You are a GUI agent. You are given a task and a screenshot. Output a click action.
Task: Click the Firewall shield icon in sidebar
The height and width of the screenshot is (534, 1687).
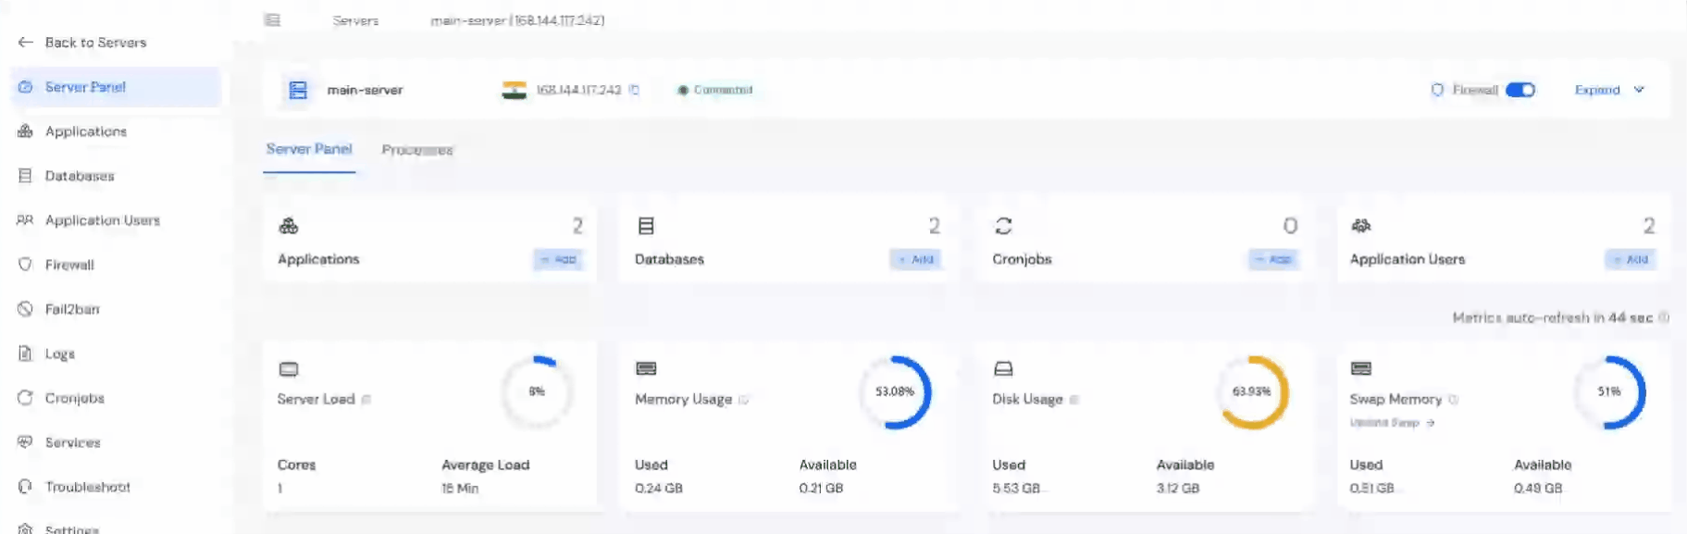[26, 265]
